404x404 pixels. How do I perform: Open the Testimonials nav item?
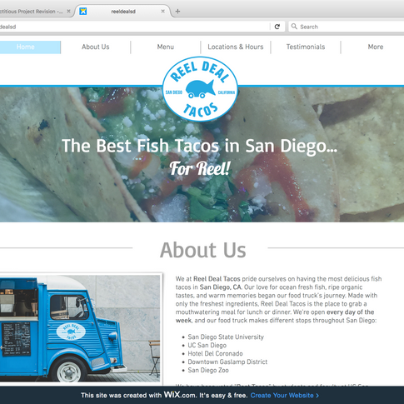pyautogui.click(x=306, y=47)
